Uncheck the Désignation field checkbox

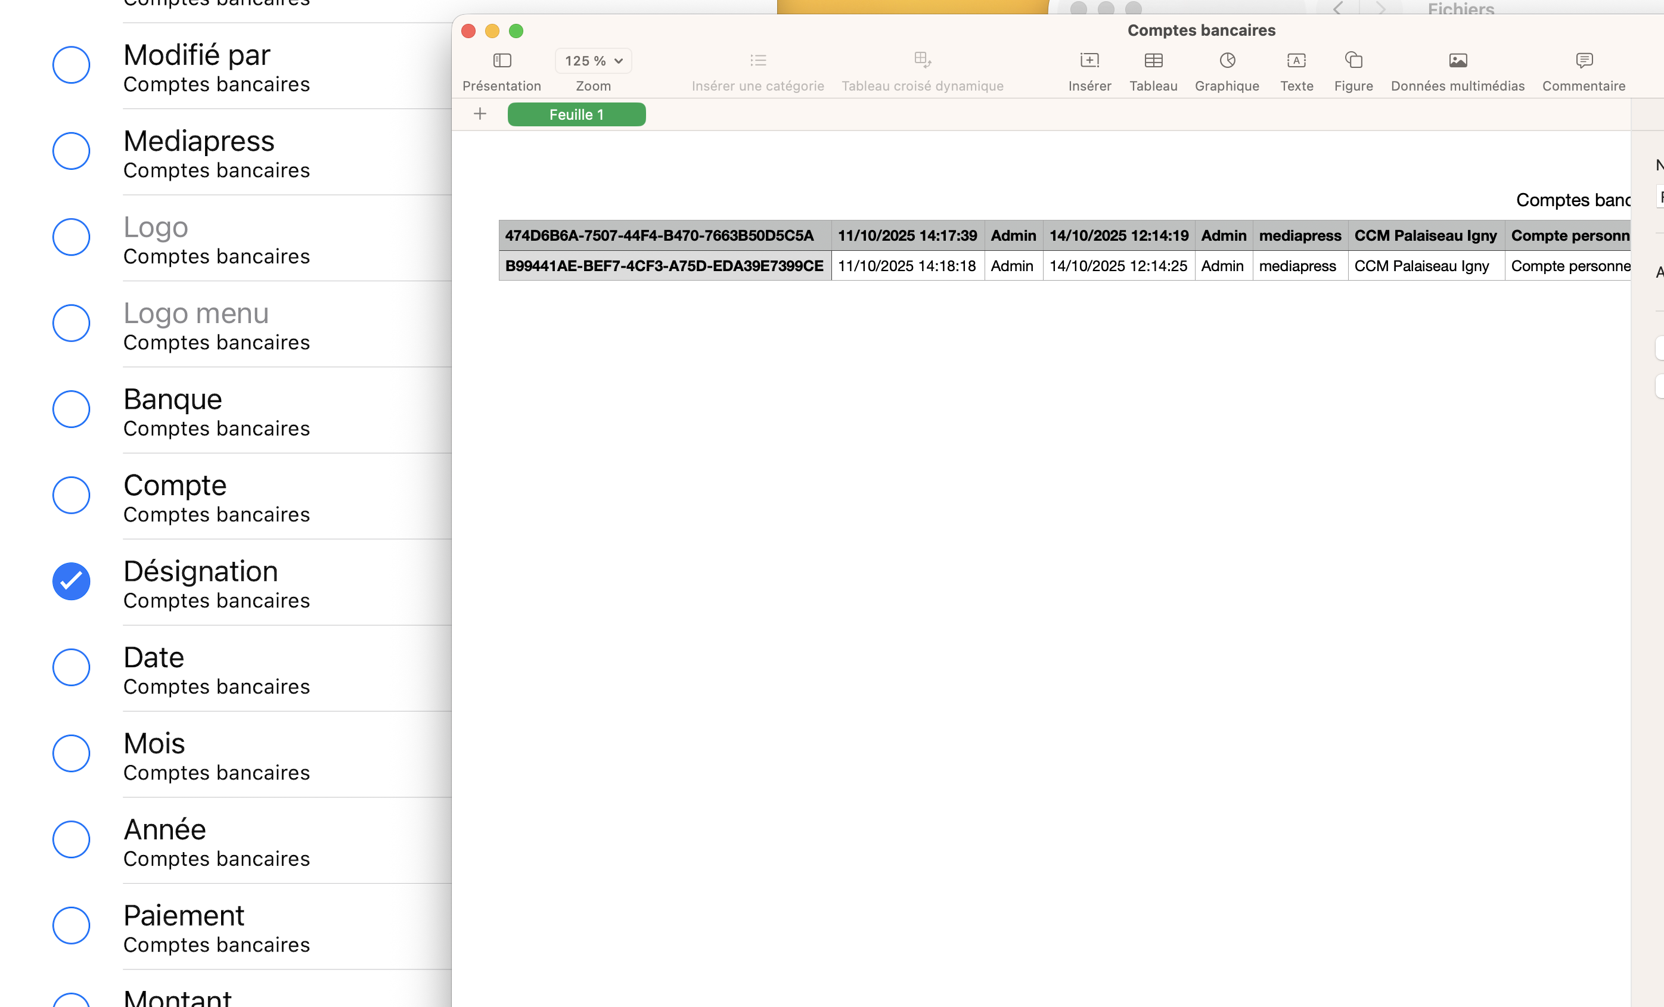click(72, 582)
